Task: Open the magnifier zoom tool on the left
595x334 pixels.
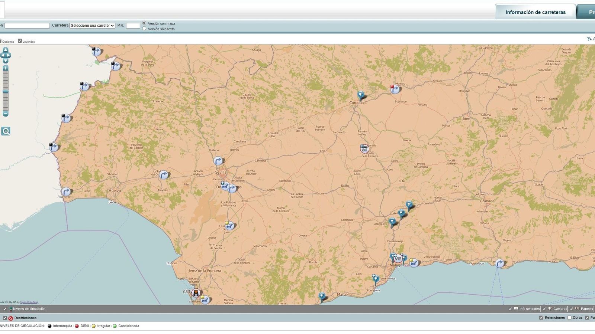Action: (x=6, y=131)
